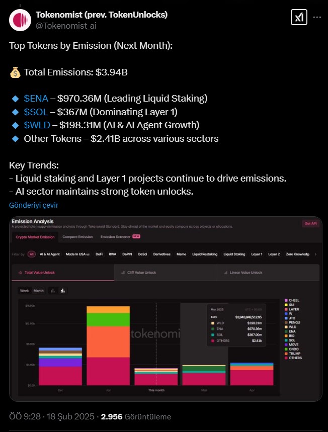
Task: Switch to Compare Emission tab
Action: click(x=77, y=237)
